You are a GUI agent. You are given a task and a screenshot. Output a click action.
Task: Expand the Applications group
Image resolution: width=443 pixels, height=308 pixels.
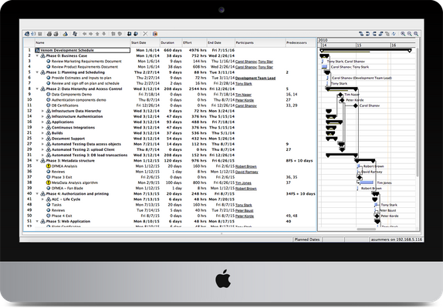(x=42, y=122)
